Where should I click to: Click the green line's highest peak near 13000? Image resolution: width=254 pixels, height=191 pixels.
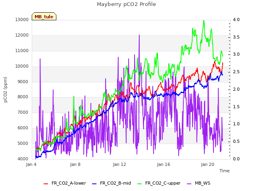pos(204,21)
